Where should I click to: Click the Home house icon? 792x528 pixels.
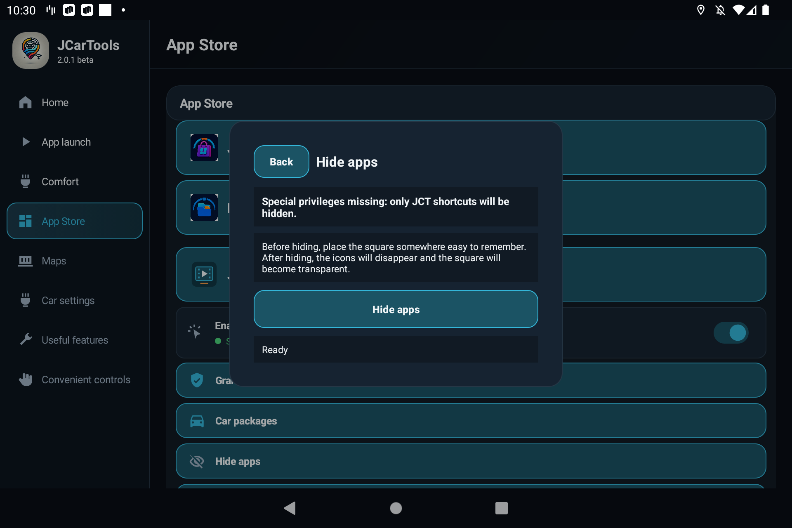[26, 102]
